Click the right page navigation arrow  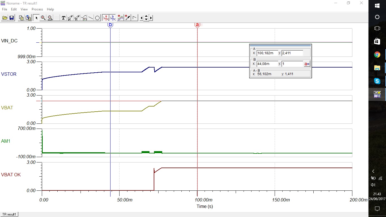151,18
